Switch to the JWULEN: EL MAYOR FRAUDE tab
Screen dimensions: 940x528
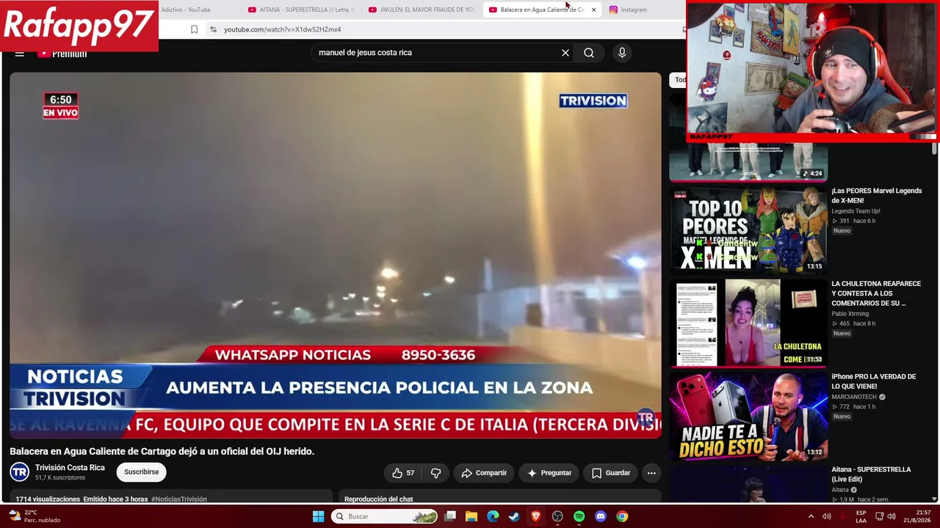(422, 10)
